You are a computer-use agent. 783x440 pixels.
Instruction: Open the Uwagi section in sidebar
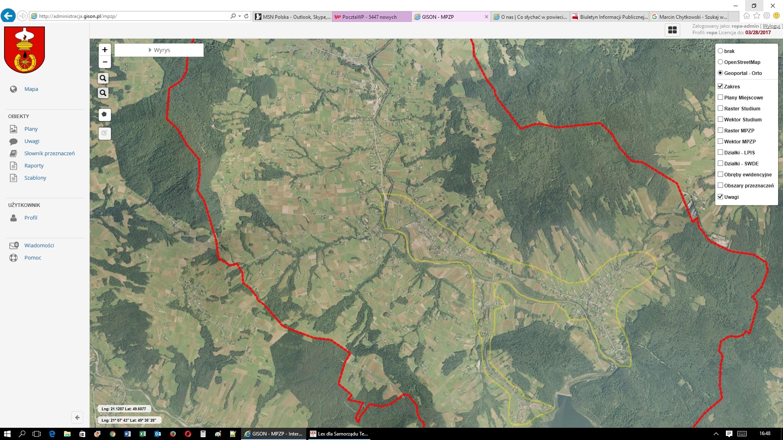click(32, 141)
